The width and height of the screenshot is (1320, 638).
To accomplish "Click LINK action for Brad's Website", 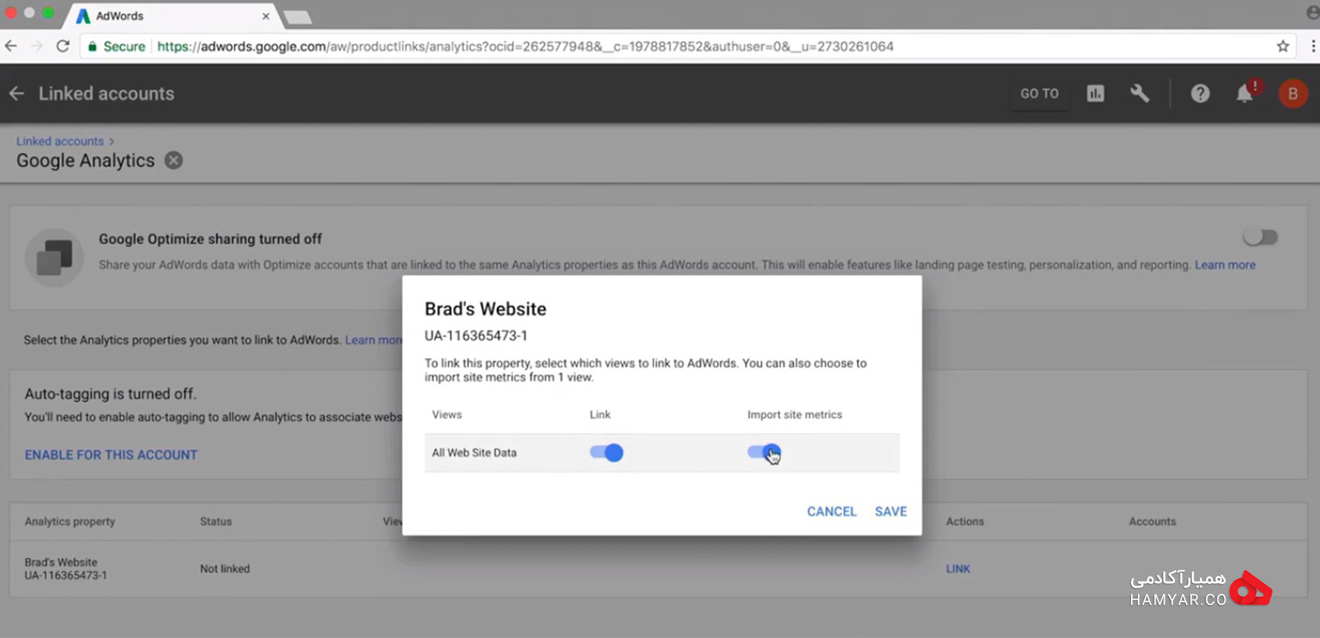I will 958,569.
